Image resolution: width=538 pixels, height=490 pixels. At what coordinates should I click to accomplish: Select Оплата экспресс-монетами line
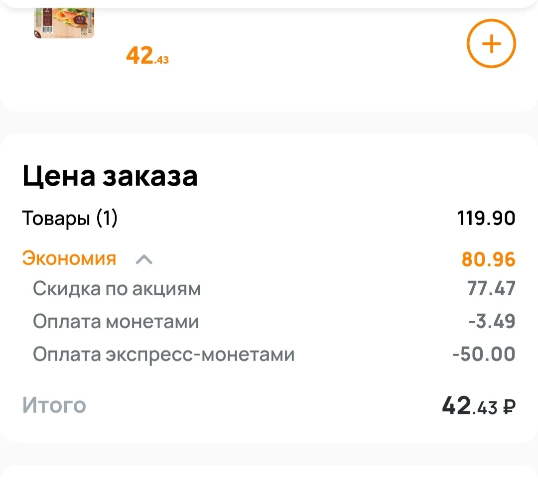click(164, 354)
